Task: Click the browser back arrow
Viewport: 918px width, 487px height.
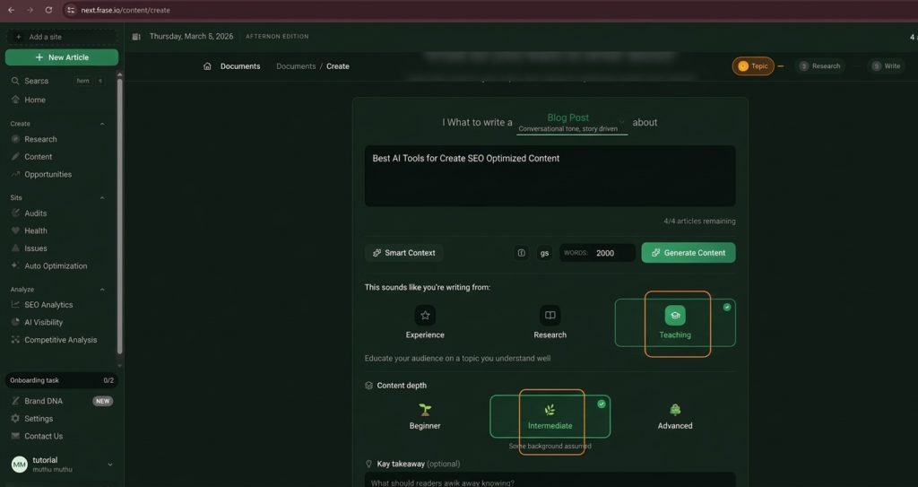Action: (x=11, y=10)
